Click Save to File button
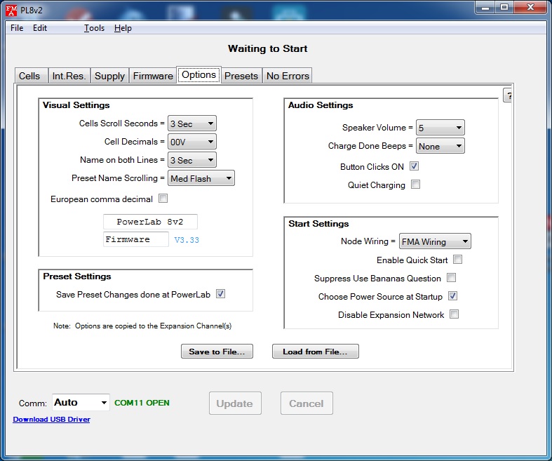 click(217, 352)
